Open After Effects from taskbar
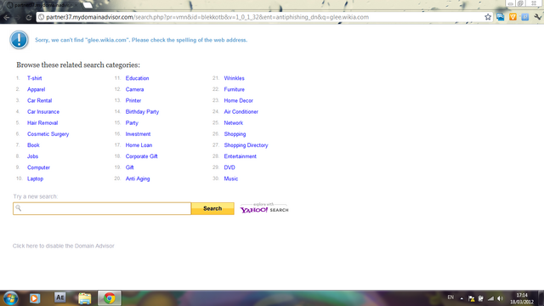 (x=59, y=297)
